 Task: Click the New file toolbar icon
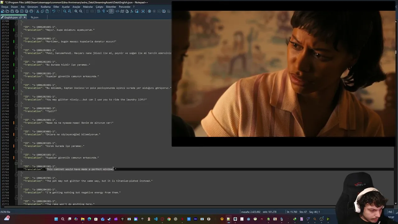[2, 11]
